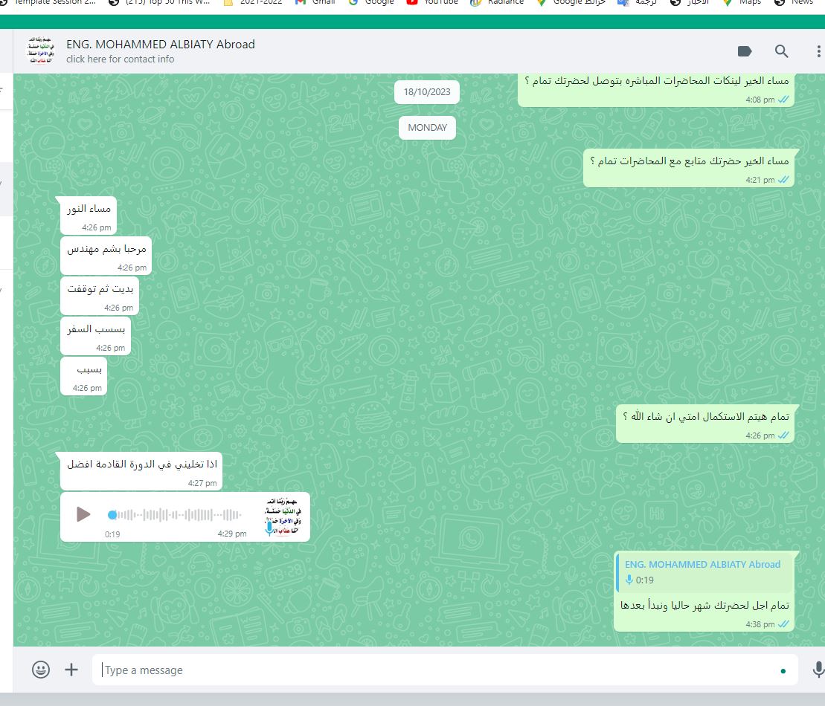The image size is (825, 706).
Task: Seek along the voice message waveform
Action: [x=175, y=515]
